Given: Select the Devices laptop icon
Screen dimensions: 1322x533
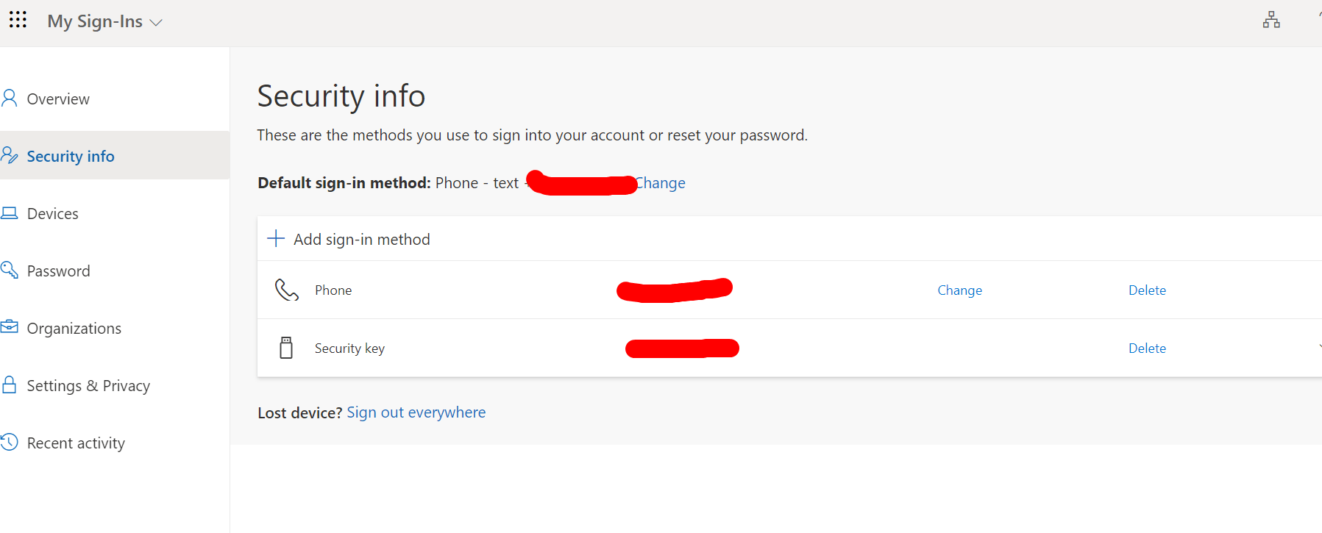Looking at the screenshot, I should point(10,212).
